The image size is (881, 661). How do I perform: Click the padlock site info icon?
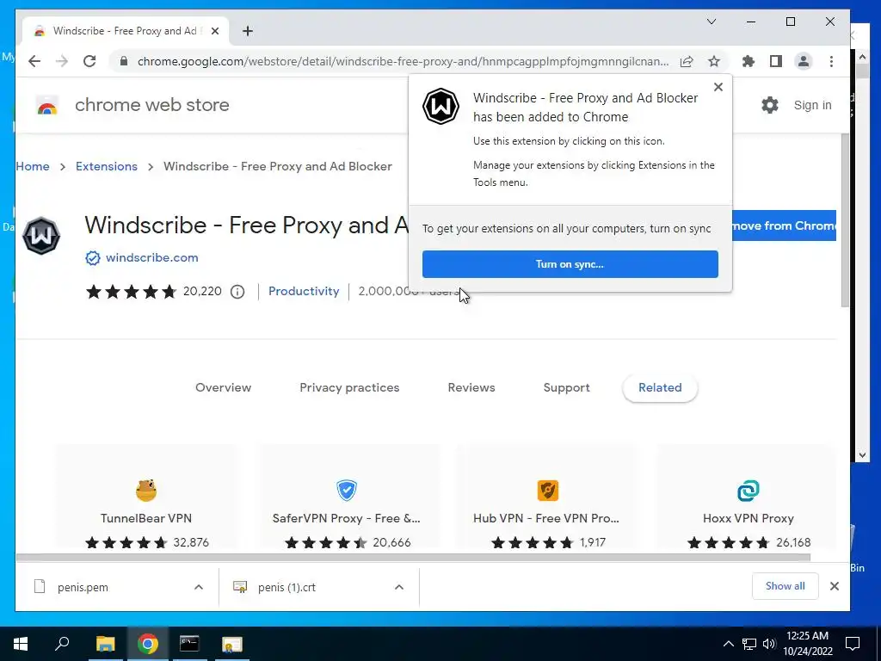coord(124,61)
